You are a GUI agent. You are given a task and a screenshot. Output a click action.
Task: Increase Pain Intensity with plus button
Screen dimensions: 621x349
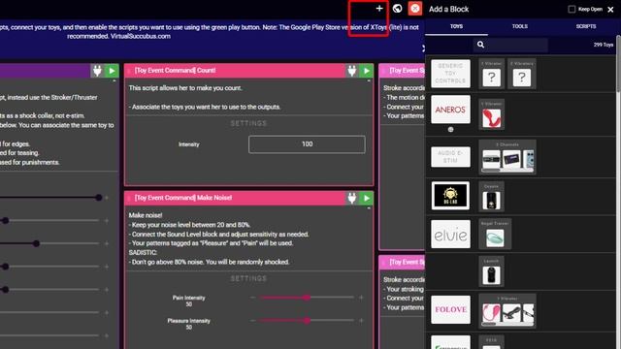click(361, 298)
